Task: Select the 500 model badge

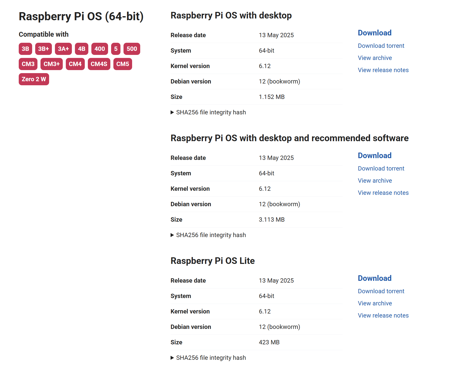Action: click(x=132, y=49)
